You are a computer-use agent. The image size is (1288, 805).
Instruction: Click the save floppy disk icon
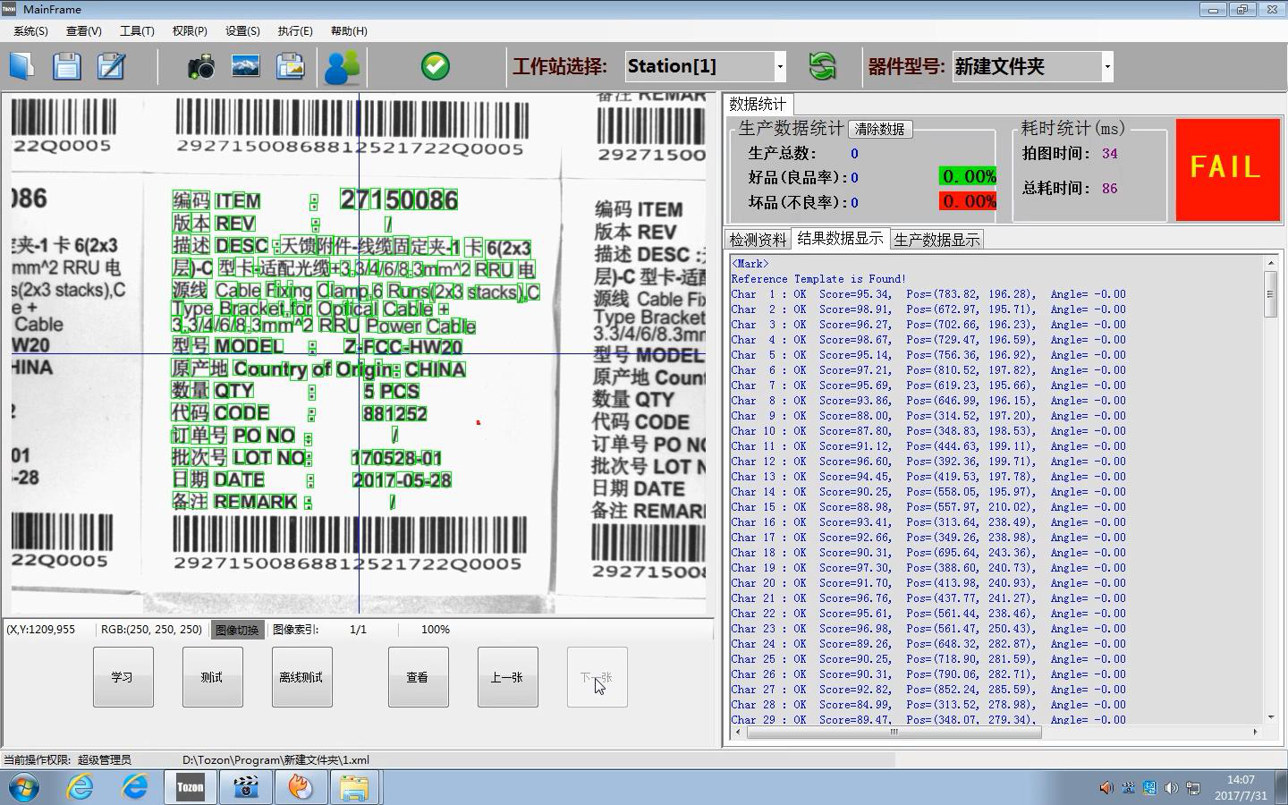coord(67,66)
